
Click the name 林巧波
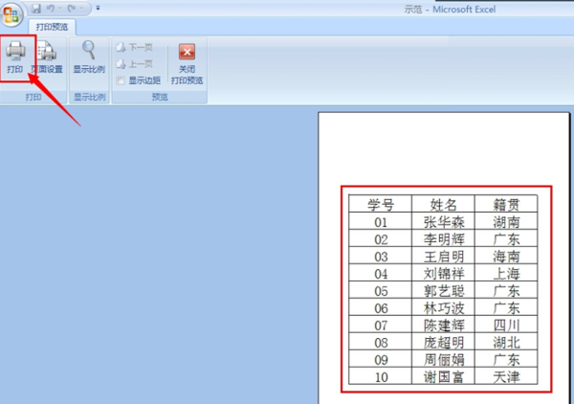(x=443, y=307)
